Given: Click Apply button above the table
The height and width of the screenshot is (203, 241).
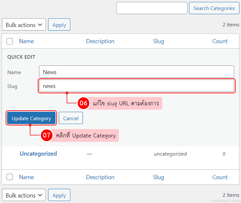Looking at the screenshot, I should (x=59, y=25).
